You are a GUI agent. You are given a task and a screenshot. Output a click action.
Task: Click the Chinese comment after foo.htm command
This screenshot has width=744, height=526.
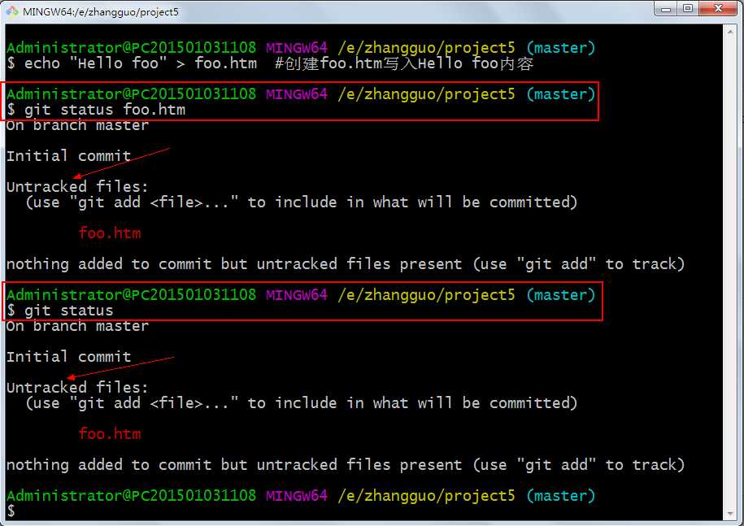(x=404, y=63)
